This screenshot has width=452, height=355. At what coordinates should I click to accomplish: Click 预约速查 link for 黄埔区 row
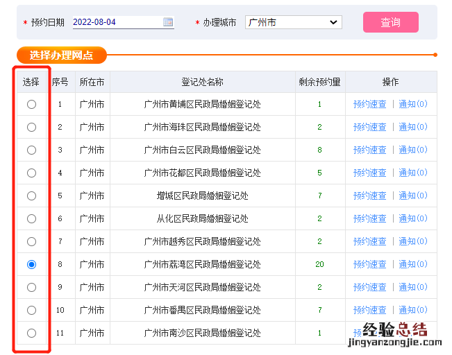pos(369,104)
